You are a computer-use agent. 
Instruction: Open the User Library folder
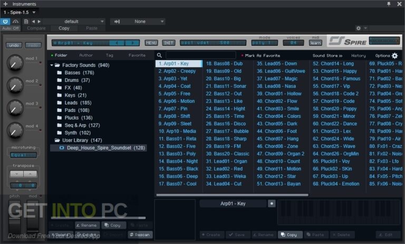click(79, 140)
